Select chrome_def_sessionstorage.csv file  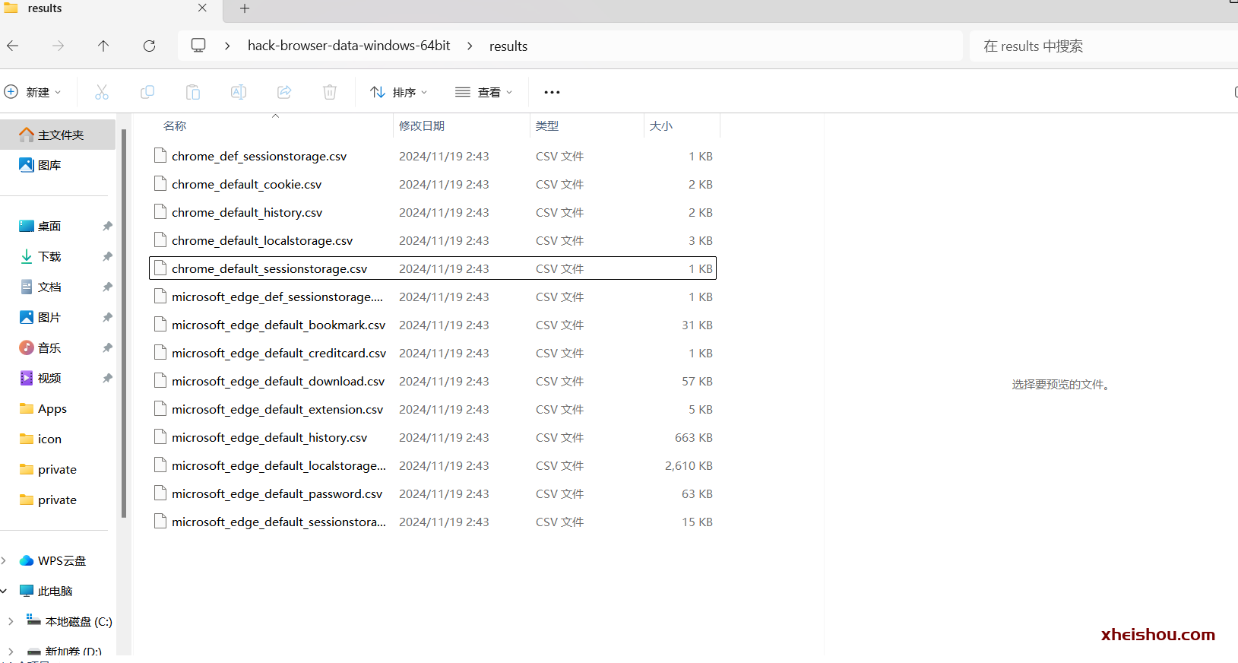tap(432, 156)
